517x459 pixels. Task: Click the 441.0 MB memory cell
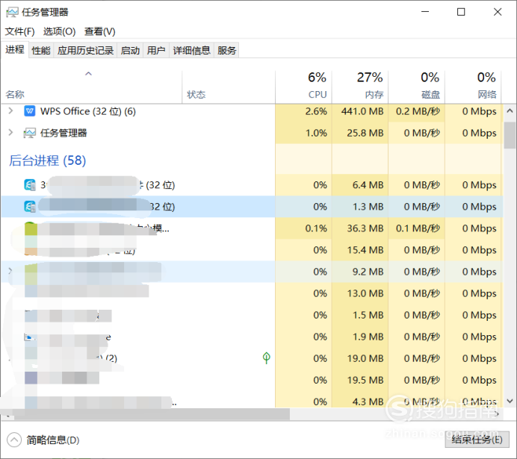click(x=359, y=111)
